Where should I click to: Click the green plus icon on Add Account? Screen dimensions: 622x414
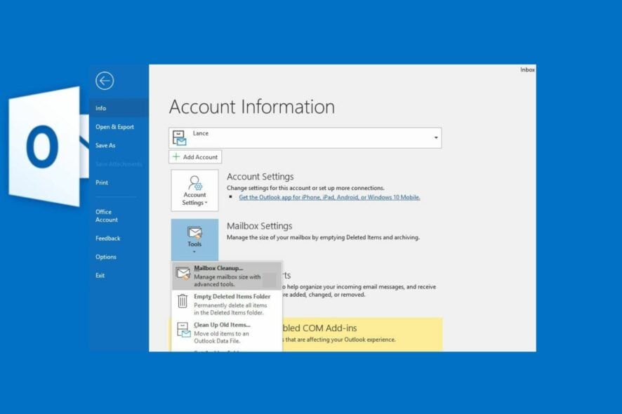[177, 156]
